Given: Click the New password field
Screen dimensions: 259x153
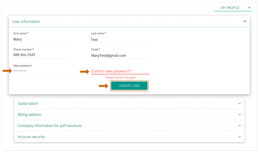Looking at the screenshot, I should (x=42, y=71).
